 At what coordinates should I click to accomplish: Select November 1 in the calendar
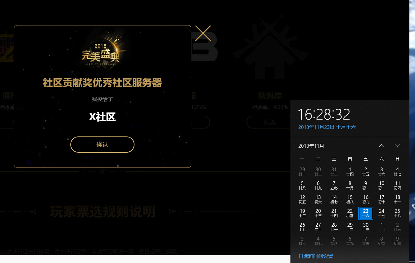coord(350,171)
